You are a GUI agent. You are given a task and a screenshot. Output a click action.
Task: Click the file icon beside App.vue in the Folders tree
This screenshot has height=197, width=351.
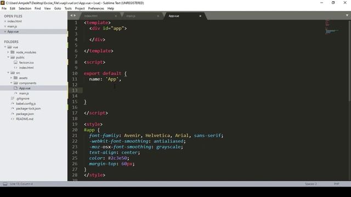[15, 88]
